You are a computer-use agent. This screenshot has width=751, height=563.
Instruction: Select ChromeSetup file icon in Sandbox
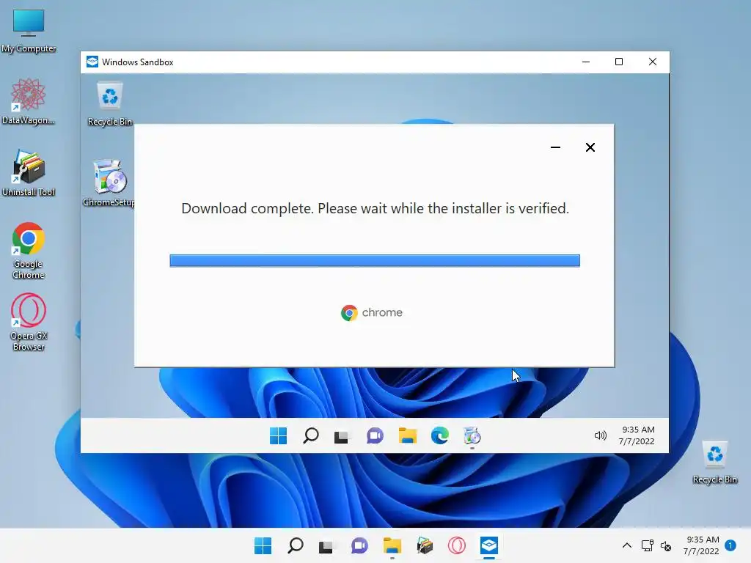click(110, 183)
